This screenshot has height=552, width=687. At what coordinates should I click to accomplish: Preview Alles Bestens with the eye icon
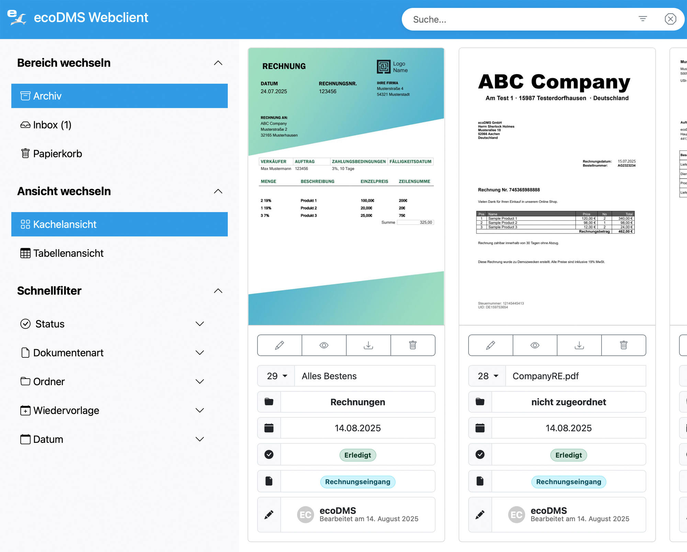(324, 345)
